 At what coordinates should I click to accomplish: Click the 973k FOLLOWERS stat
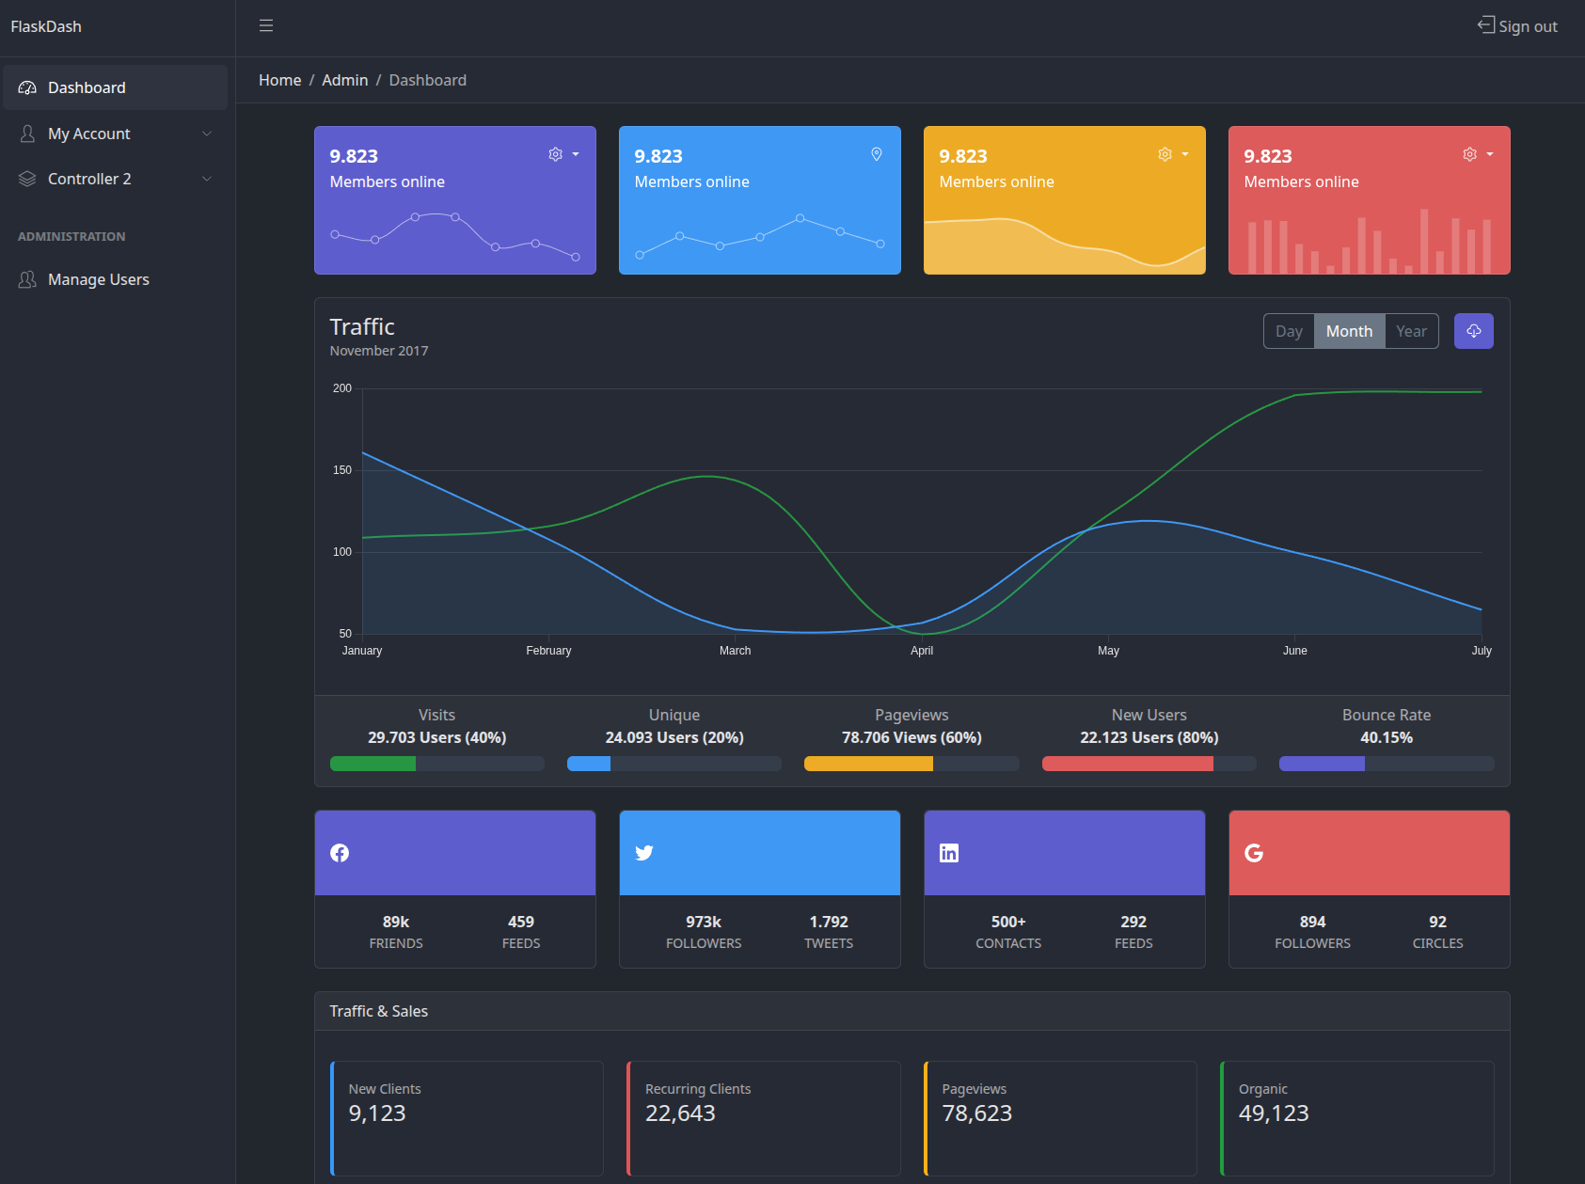click(704, 931)
